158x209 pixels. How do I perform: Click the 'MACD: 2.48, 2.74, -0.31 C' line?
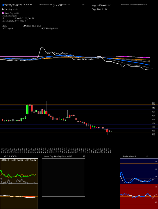(14, 21)
